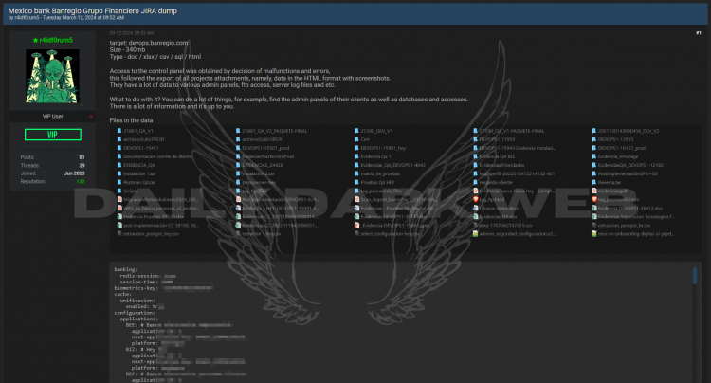This screenshot has height=383, width=711.
Task: Select file name DEVOPS1-13555
Action: [x=616, y=139]
